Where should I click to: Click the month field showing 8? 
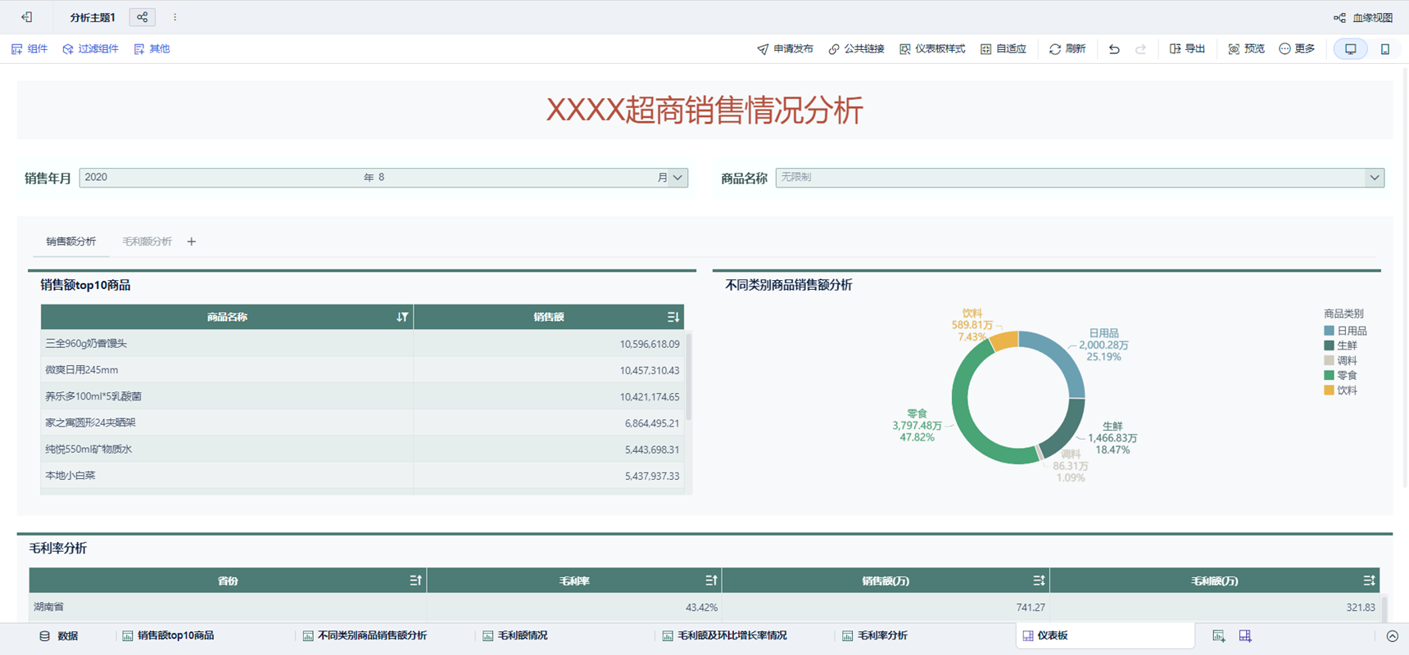[514, 178]
